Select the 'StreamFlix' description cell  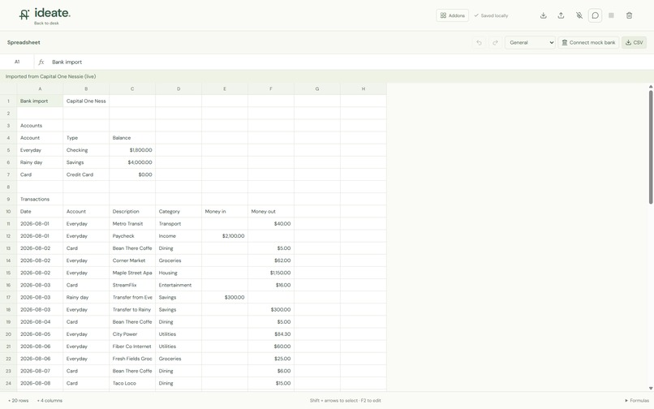click(x=132, y=286)
